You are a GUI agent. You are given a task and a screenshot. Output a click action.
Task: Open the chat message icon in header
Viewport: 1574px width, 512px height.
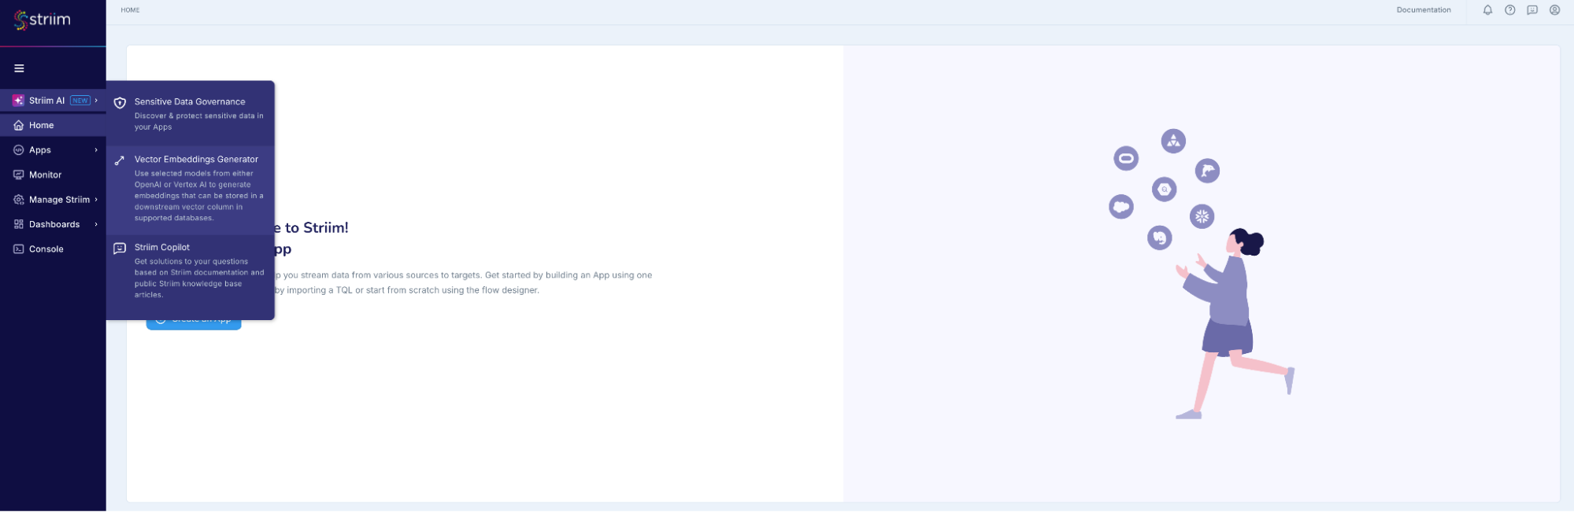1531,10
